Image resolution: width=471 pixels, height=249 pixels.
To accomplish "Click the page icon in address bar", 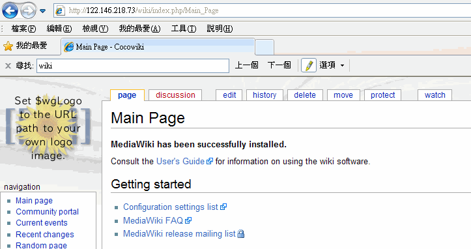I will (x=60, y=10).
